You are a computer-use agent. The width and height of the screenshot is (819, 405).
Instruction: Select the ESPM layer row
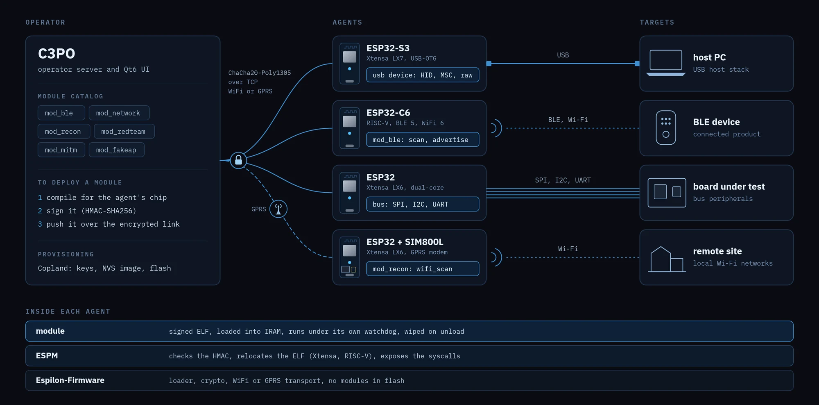click(x=409, y=356)
